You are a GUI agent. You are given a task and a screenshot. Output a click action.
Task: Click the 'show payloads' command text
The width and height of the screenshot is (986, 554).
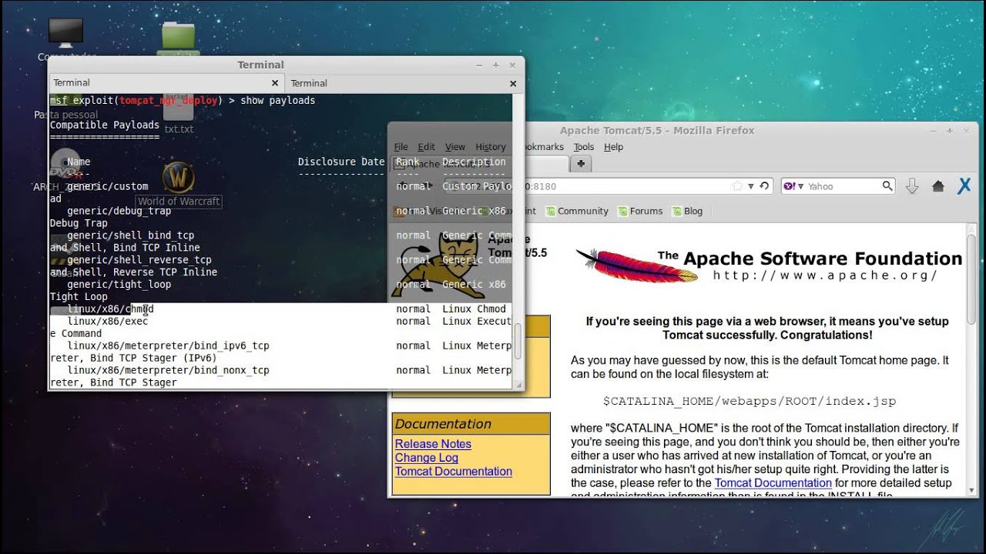point(277,101)
